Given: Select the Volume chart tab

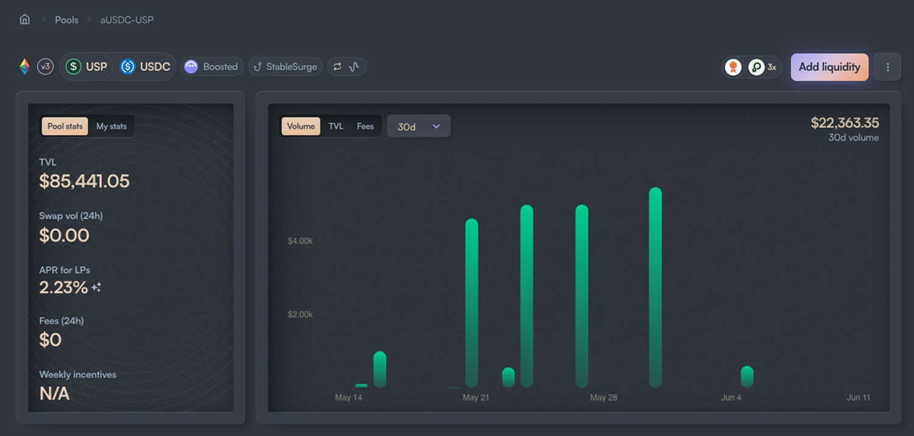Looking at the screenshot, I should coord(301,126).
